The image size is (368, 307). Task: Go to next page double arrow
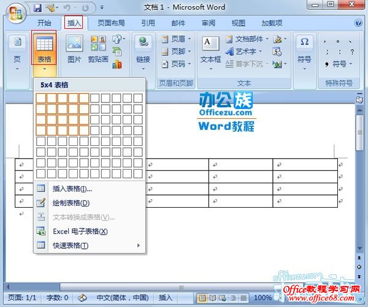[x=359, y=277]
